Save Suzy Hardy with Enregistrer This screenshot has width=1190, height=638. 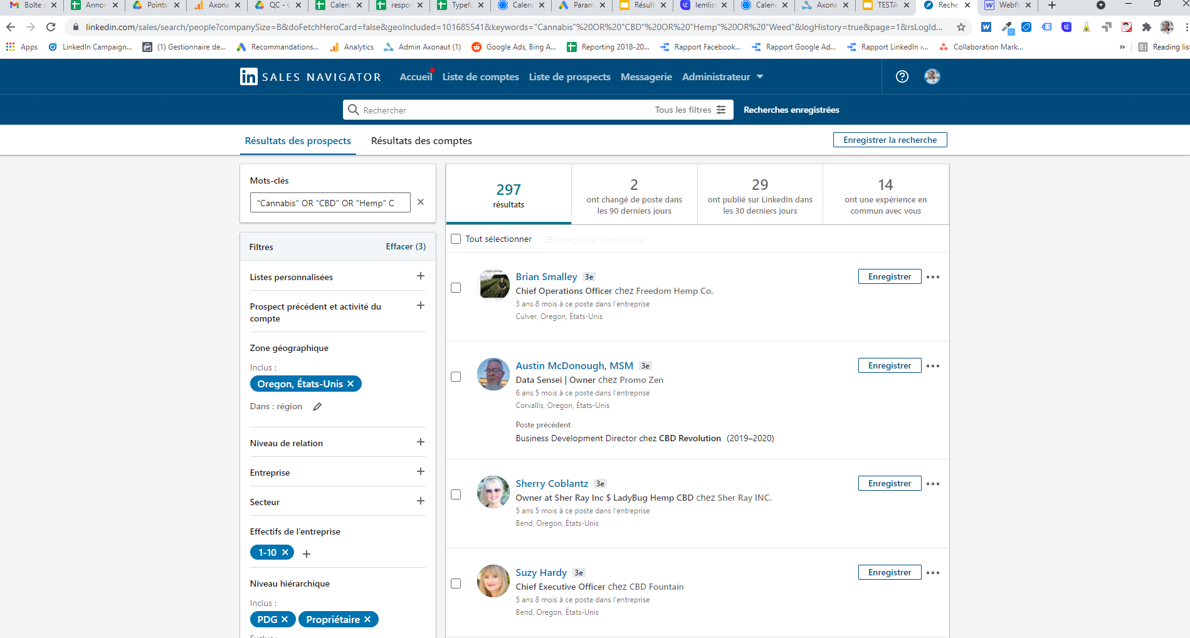click(x=890, y=572)
